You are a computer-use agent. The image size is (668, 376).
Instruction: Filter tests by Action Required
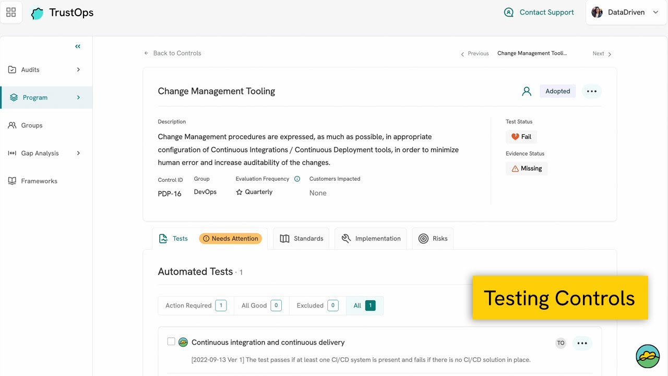[x=196, y=305]
